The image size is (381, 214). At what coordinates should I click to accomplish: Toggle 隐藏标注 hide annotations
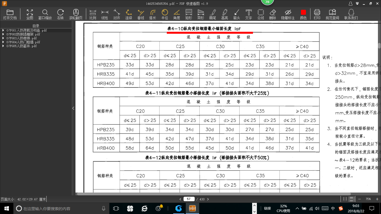pyautogui.click(x=288, y=14)
